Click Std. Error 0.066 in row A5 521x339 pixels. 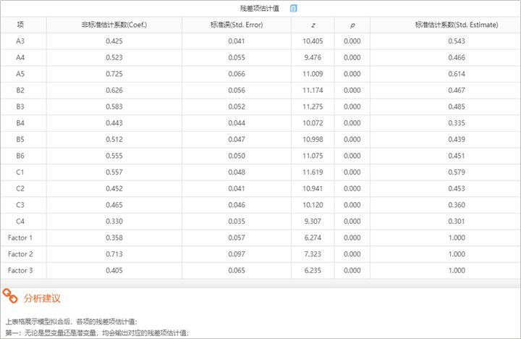click(237, 73)
